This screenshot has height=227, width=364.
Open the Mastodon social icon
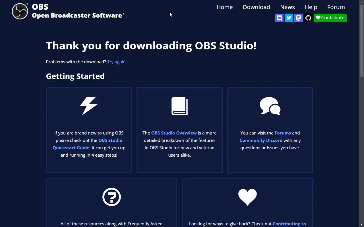(299, 18)
